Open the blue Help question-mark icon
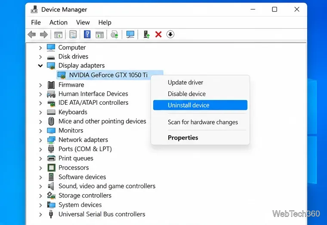Viewport: 327px width, 225px height. click(x=87, y=34)
